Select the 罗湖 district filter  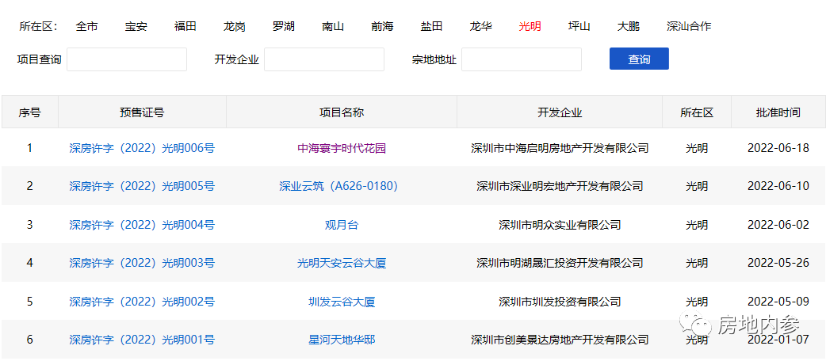[x=284, y=26]
